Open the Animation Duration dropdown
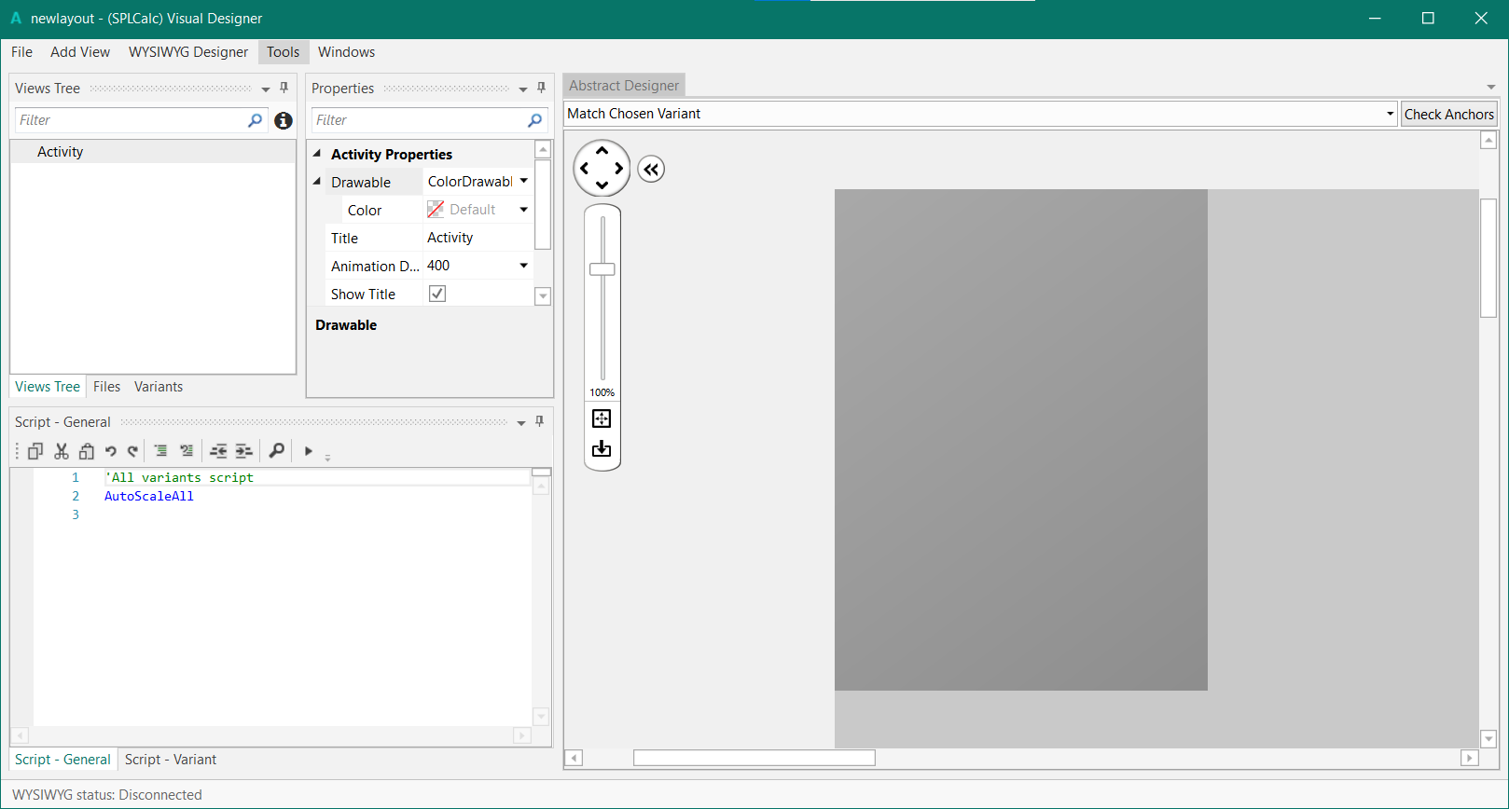This screenshot has height=809, width=1509. [524, 266]
